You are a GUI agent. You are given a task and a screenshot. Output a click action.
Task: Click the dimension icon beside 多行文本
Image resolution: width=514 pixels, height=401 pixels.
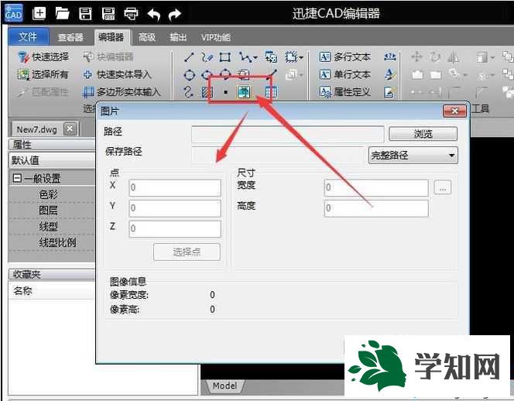[390, 57]
